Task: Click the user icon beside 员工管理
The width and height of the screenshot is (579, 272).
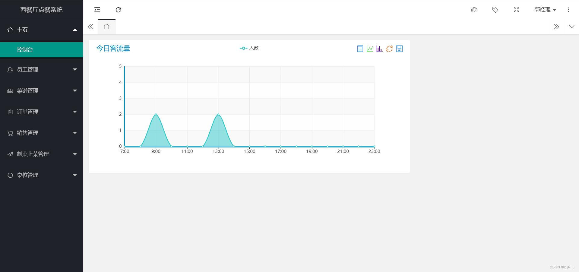Action: click(10, 70)
